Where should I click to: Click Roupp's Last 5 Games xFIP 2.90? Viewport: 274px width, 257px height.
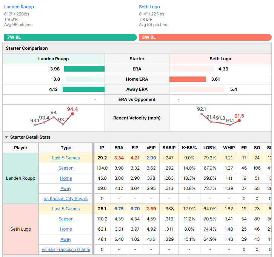151,158
